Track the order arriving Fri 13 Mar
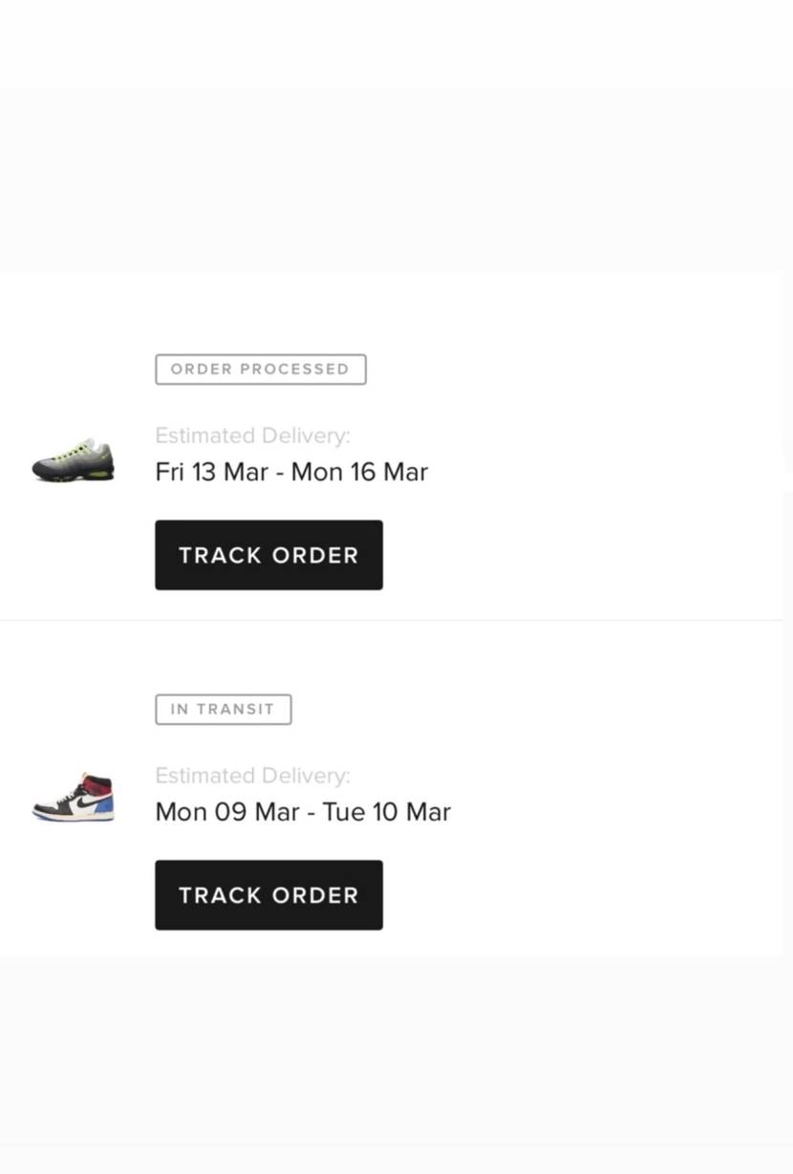 268,555
